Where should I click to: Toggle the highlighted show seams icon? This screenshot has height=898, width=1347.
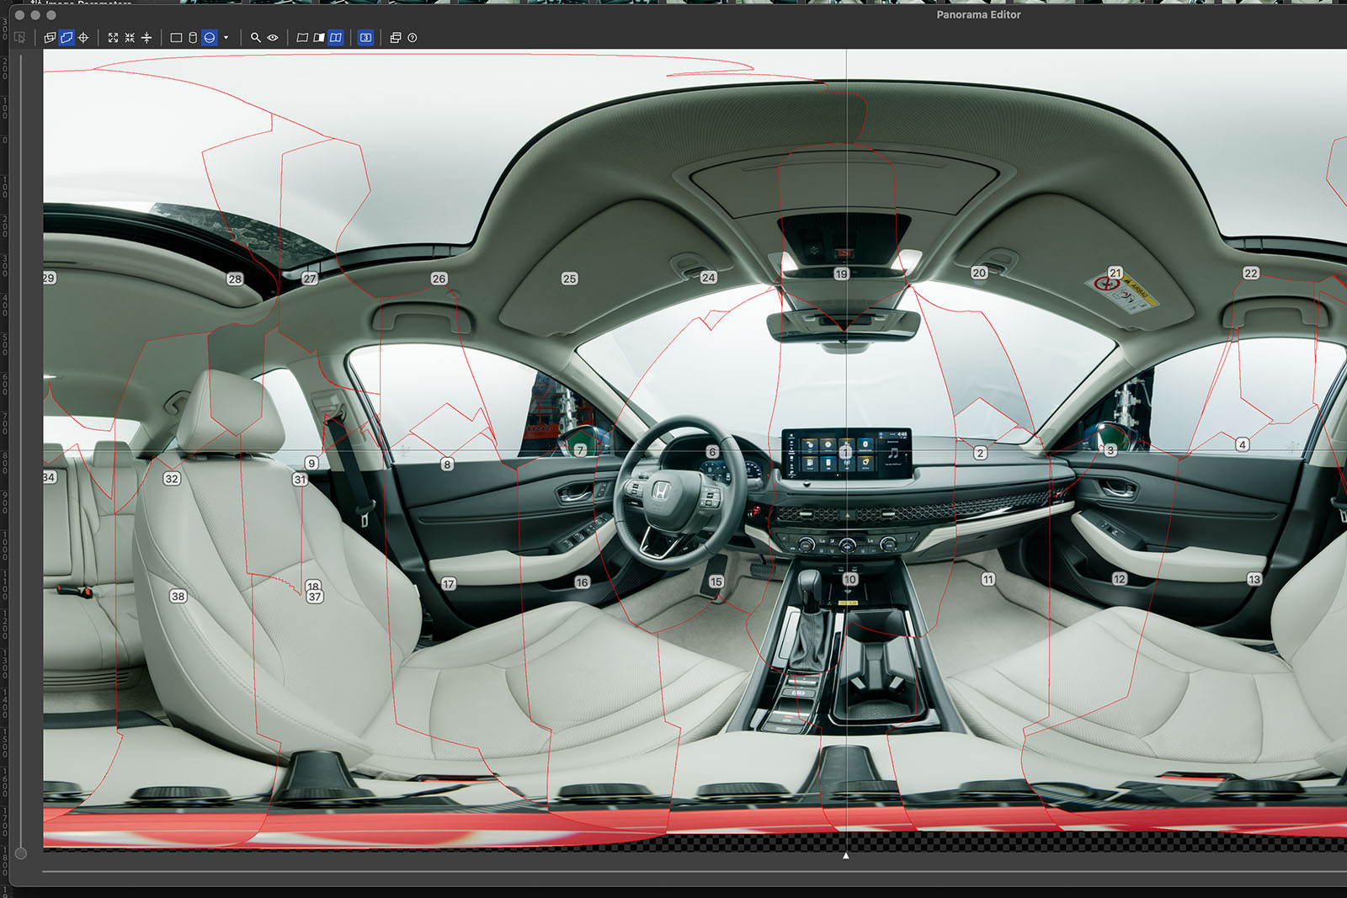click(x=336, y=37)
